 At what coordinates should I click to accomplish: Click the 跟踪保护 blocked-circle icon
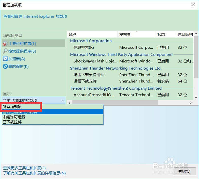click(x=5, y=67)
